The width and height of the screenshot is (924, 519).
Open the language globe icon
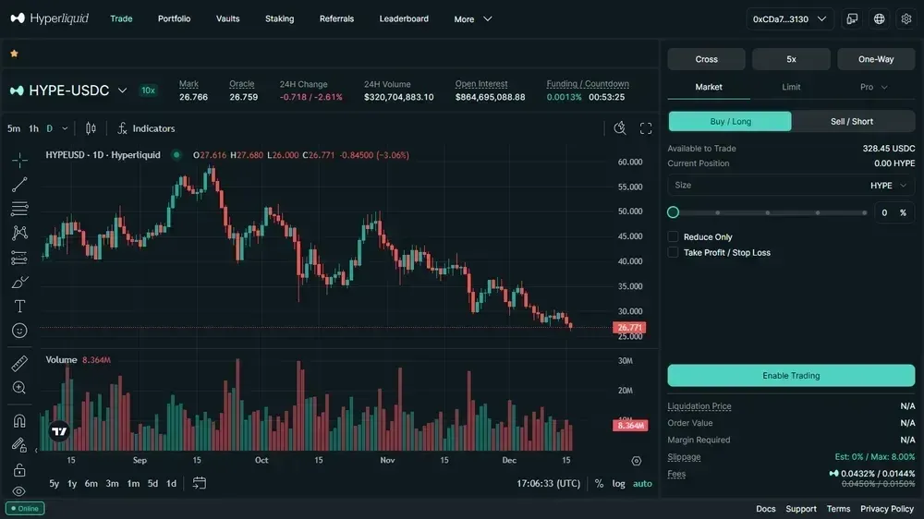pyautogui.click(x=880, y=18)
